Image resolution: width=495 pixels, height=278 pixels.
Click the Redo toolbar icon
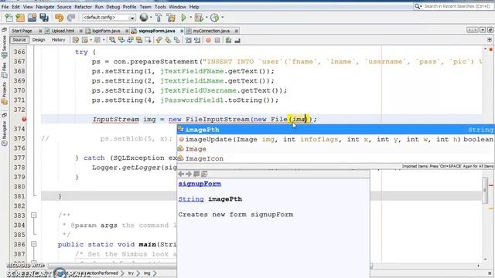[70, 18]
